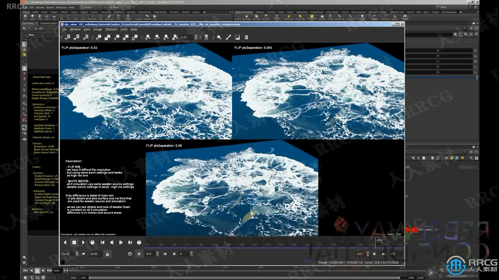Click the current frame field showing 419
The width and height of the screenshot is (499, 280).
149,254
